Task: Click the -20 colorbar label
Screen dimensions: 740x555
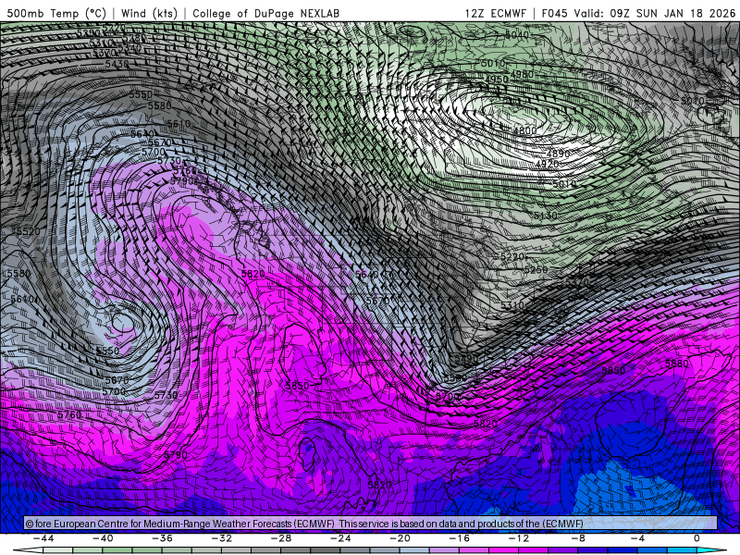Action: tap(401, 538)
